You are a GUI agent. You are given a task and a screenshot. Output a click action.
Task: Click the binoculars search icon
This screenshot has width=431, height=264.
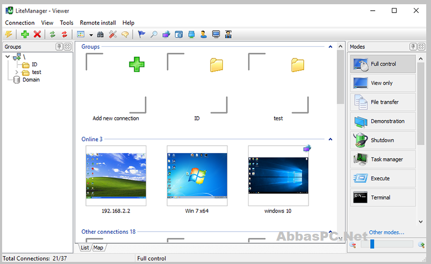pos(100,34)
